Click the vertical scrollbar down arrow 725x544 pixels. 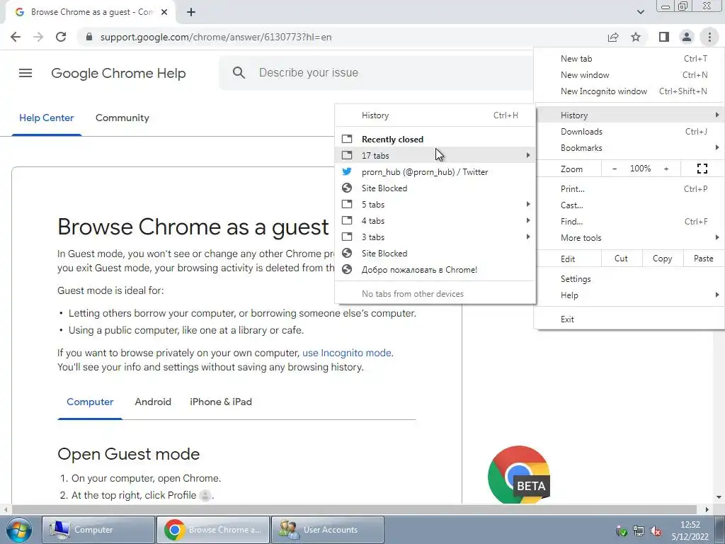(719, 497)
